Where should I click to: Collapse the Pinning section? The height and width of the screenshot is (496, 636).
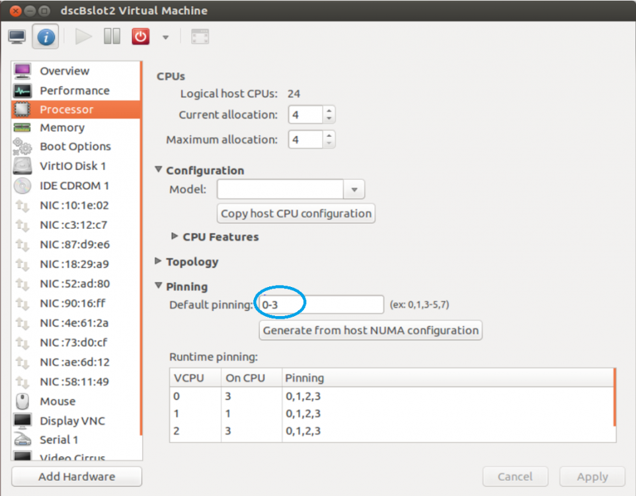coord(159,286)
